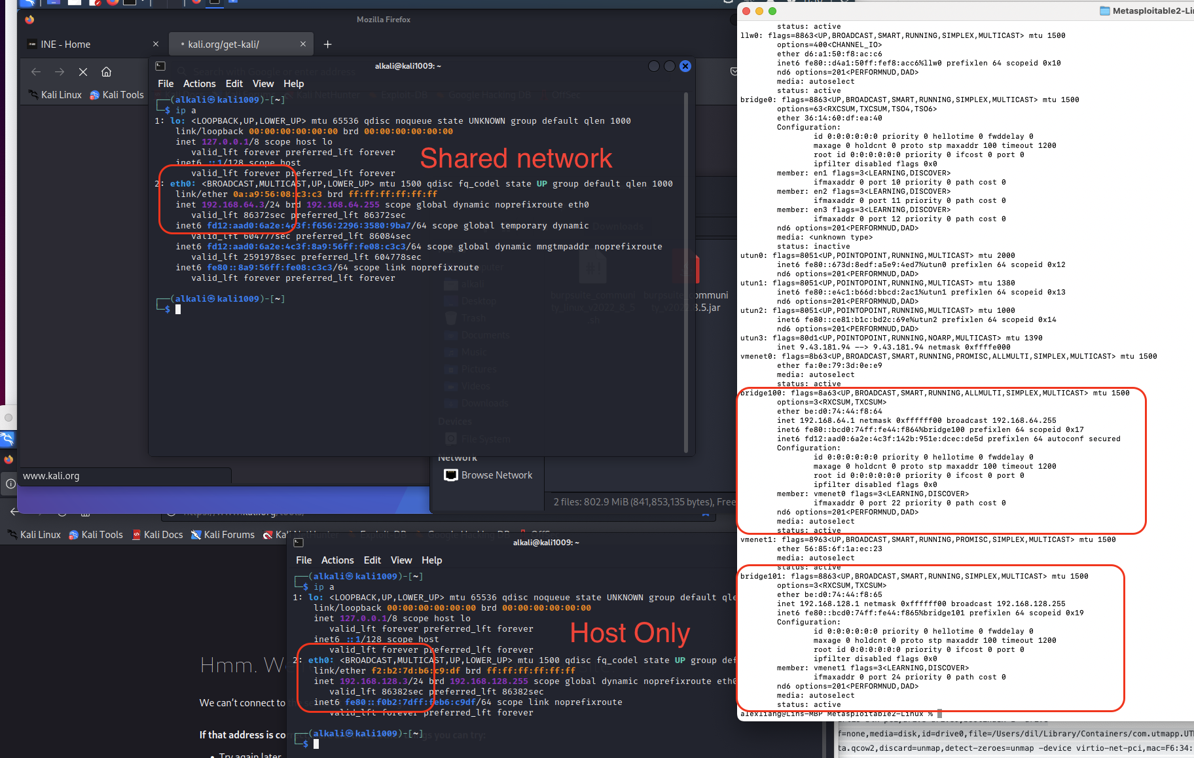Open a new browser tab with the plus button
This screenshot has height=758, width=1194.
click(327, 44)
